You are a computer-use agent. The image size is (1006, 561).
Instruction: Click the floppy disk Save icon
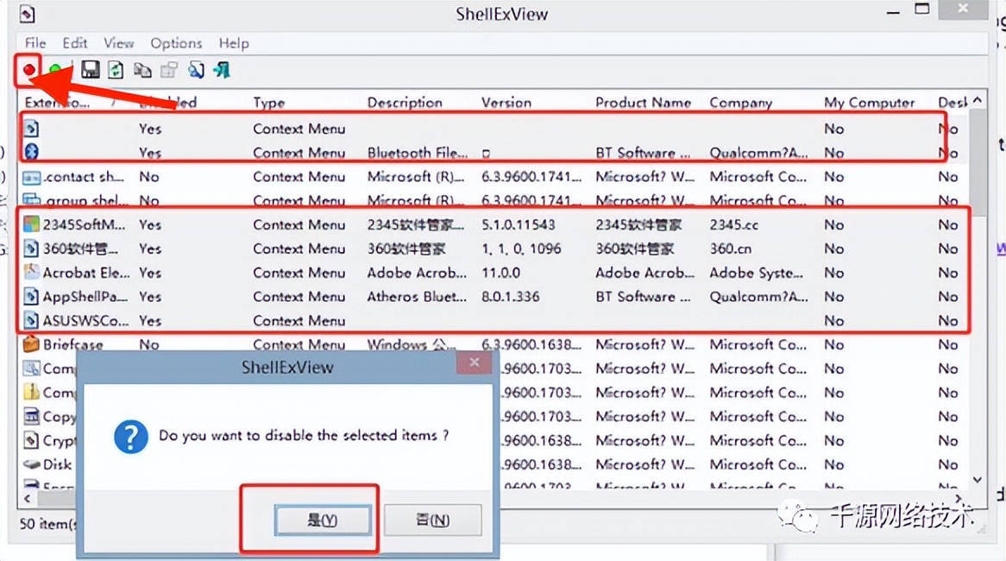(90, 70)
